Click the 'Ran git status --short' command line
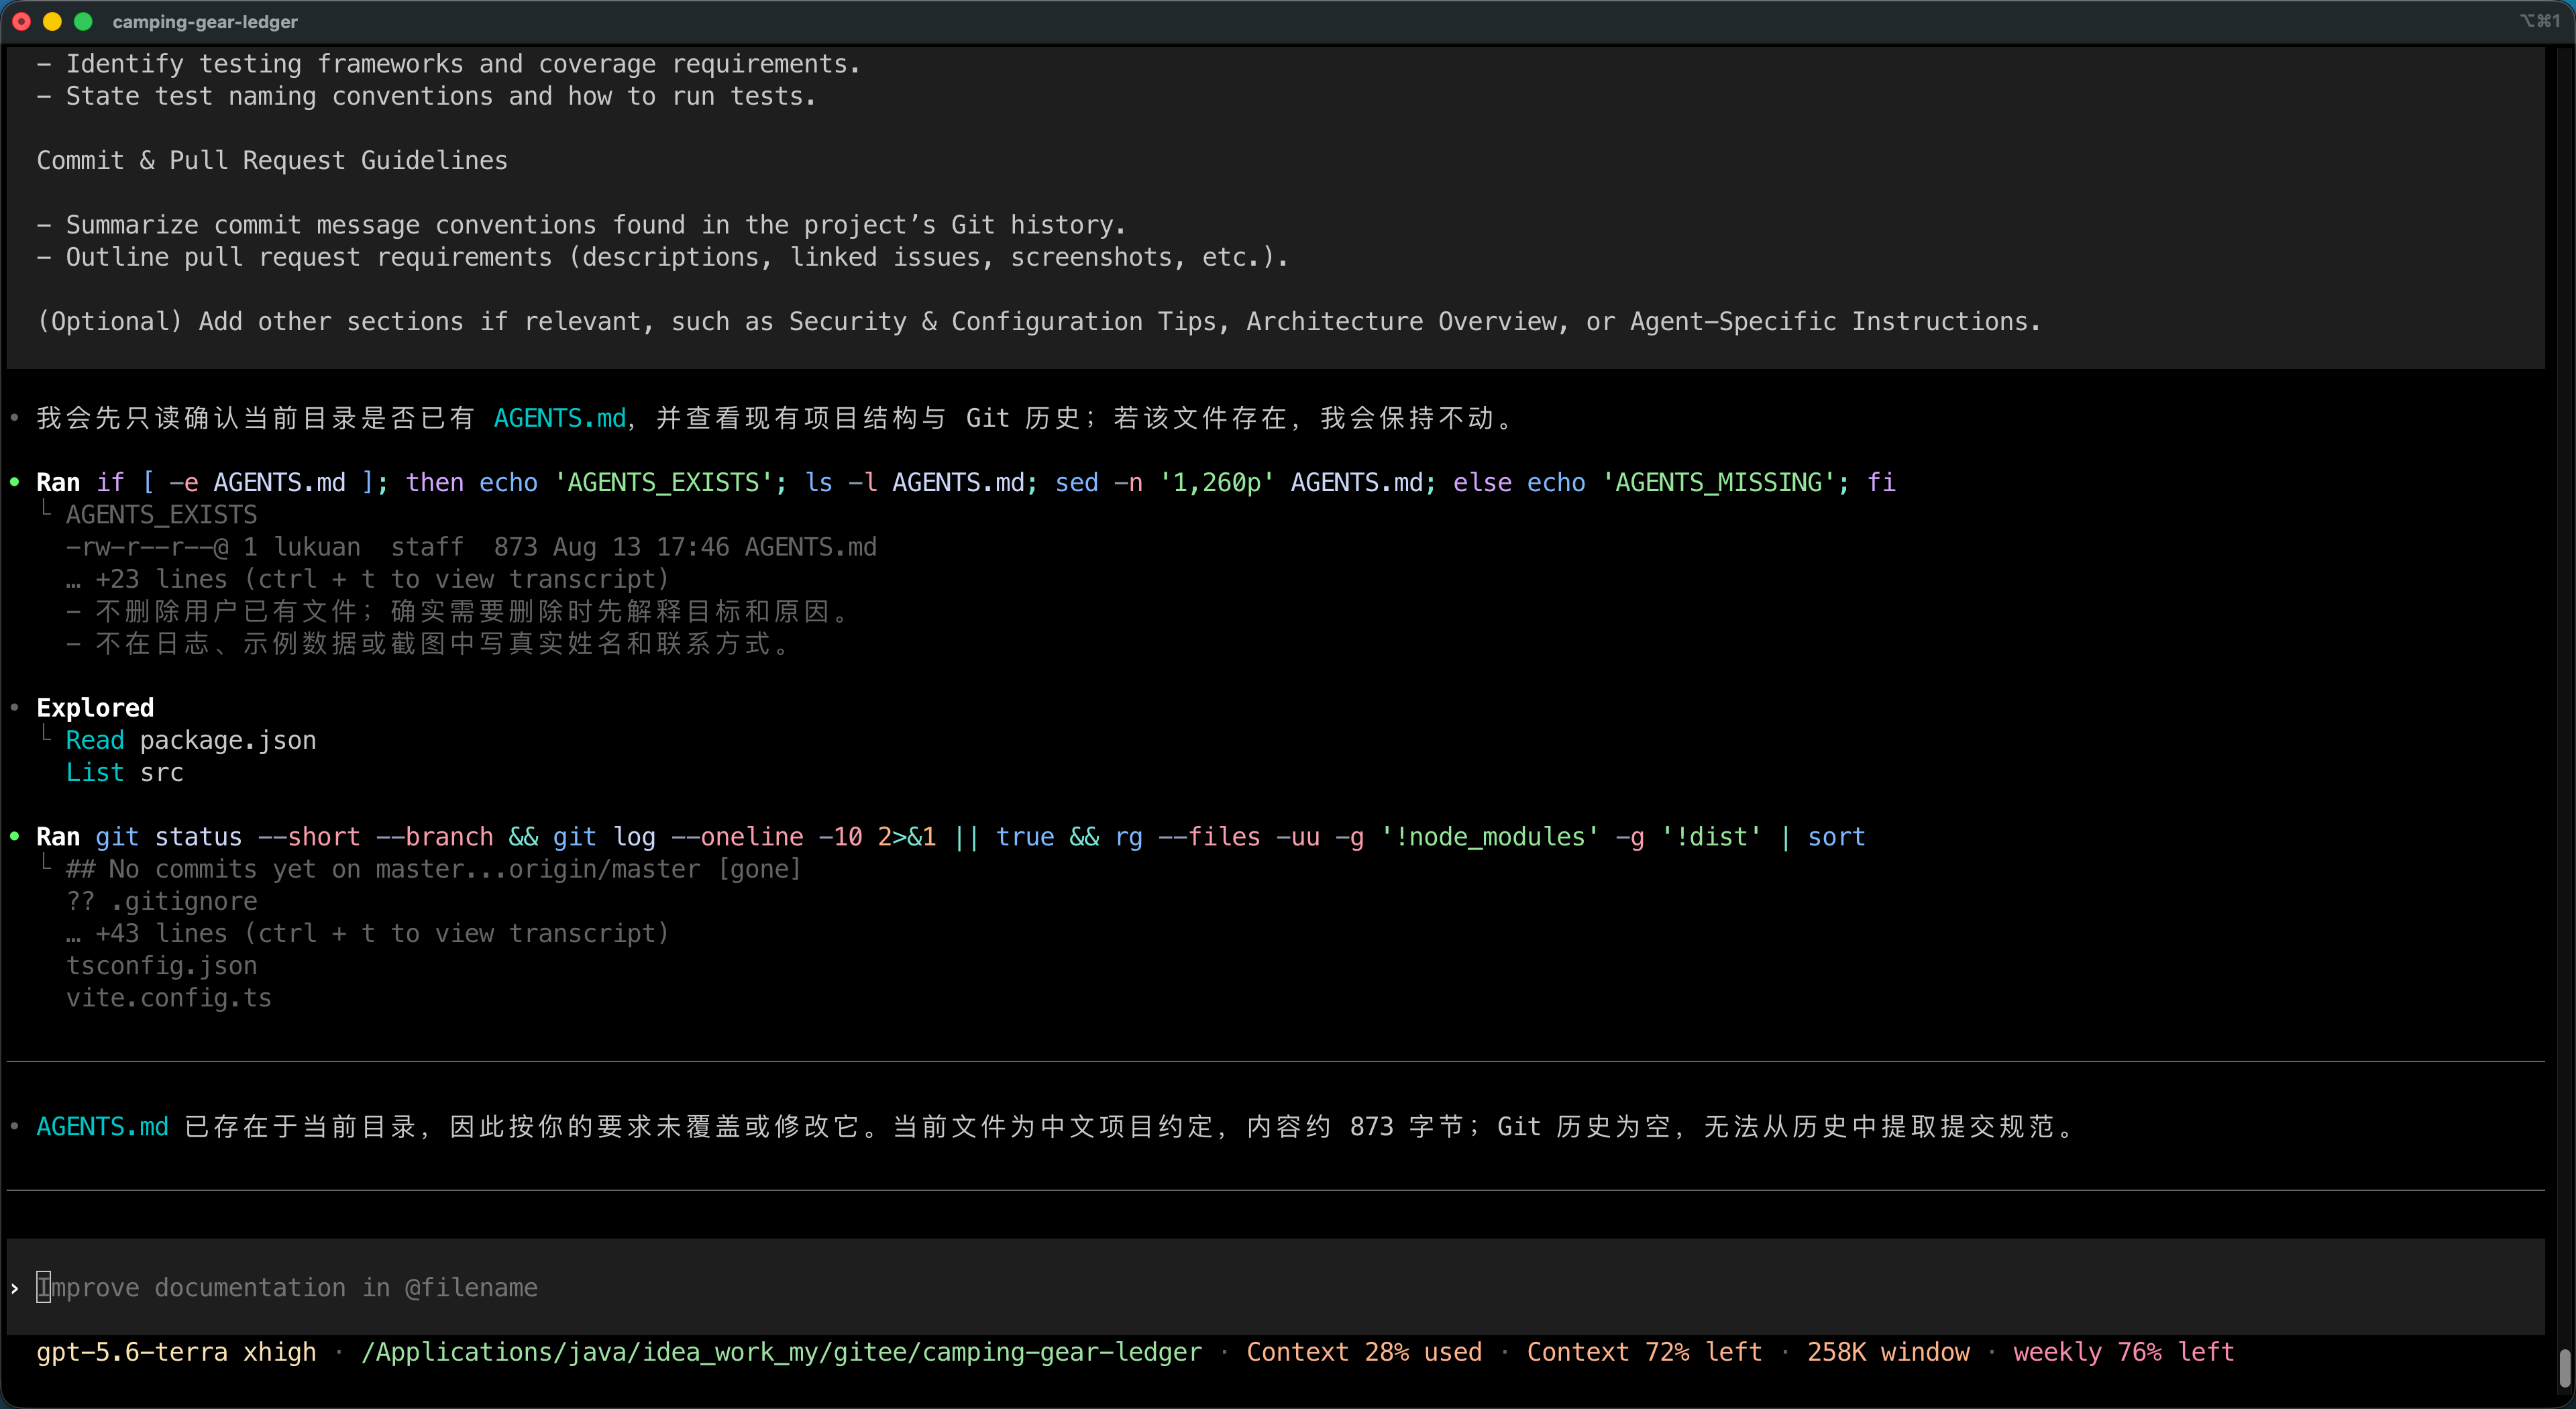2576x1409 pixels. tap(951, 836)
